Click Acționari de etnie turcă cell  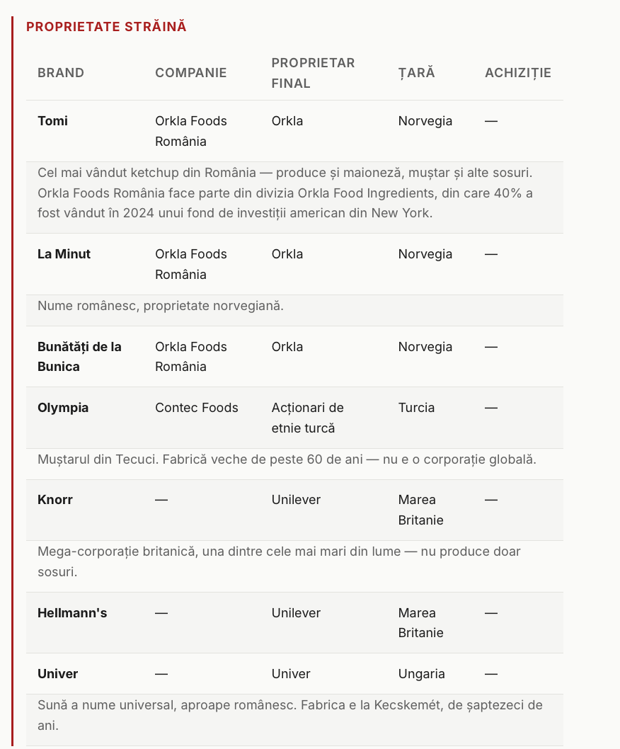click(308, 418)
